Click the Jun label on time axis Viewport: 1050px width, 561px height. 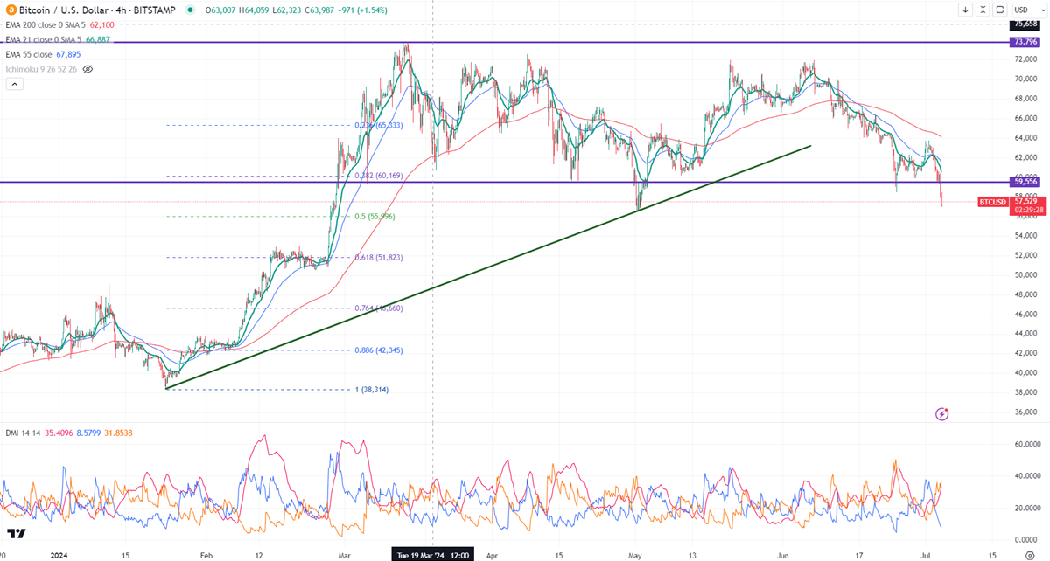coord(783,555)
